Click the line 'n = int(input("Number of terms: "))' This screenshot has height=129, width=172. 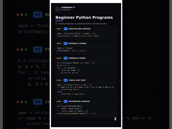[x=76, y=63]
